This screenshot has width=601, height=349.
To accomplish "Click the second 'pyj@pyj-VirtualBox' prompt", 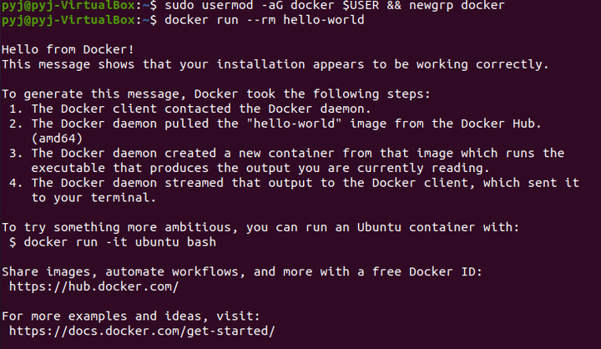I will pos(68,20).
